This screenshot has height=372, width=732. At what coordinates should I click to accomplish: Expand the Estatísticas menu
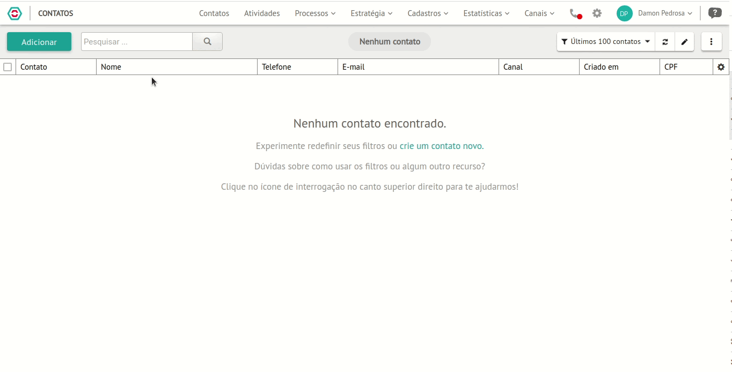click(x=486, y=13)
